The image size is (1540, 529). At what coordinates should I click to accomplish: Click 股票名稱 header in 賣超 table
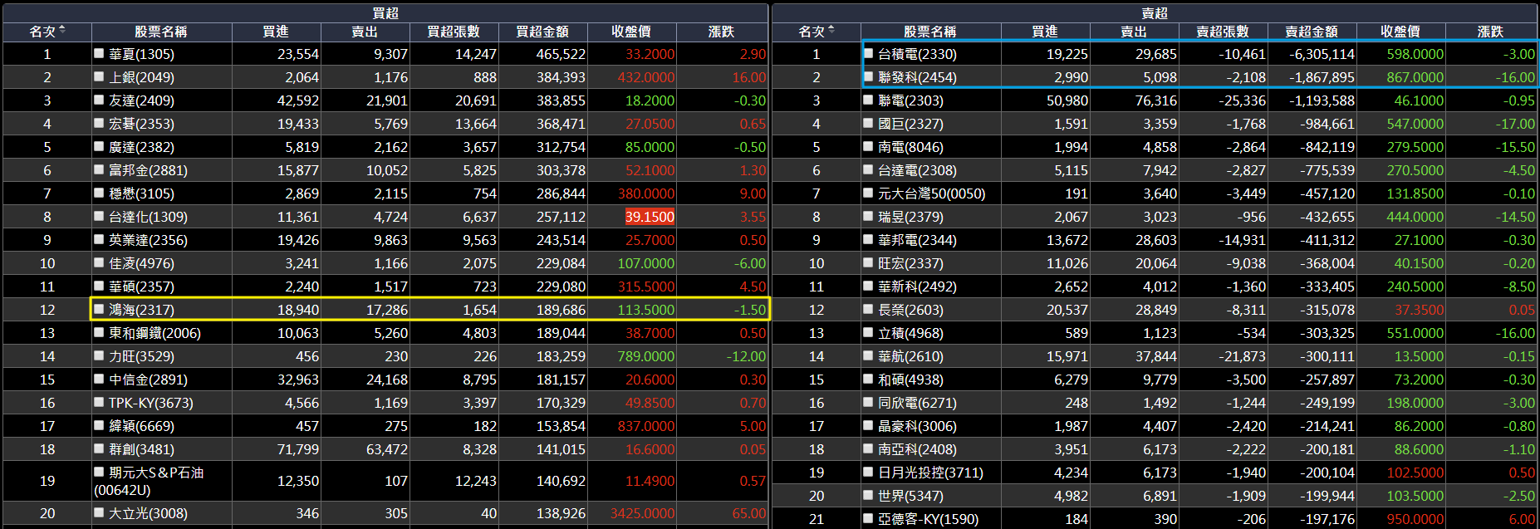(x=930, y=32)
